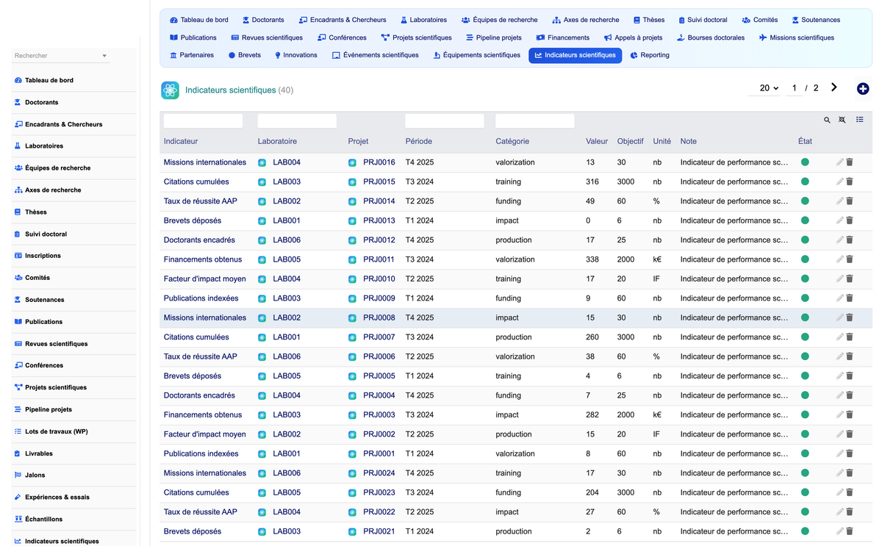Image resolution: width=882 pixels, height=546 pixels.
Task: Go to the Brevets tab
Action: click(244, 55)
